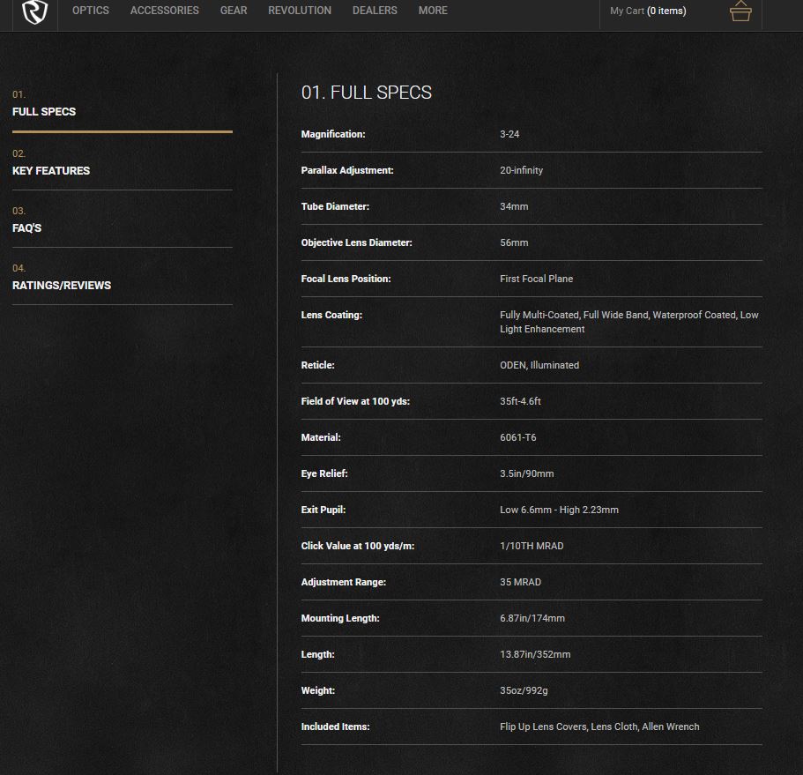
Task: Open the DEALERS menu
Action: [375, 11]
